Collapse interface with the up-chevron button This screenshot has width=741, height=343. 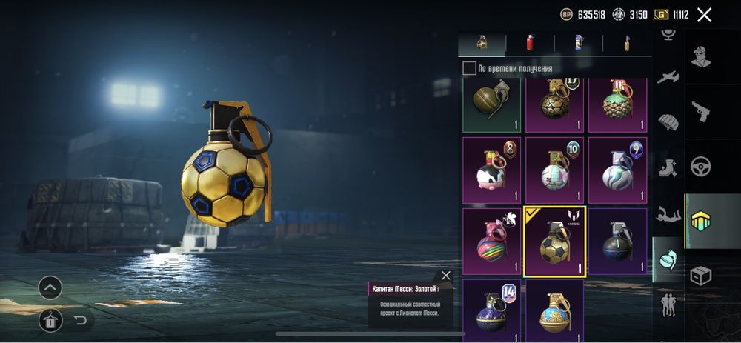click(x=50, y=287)
